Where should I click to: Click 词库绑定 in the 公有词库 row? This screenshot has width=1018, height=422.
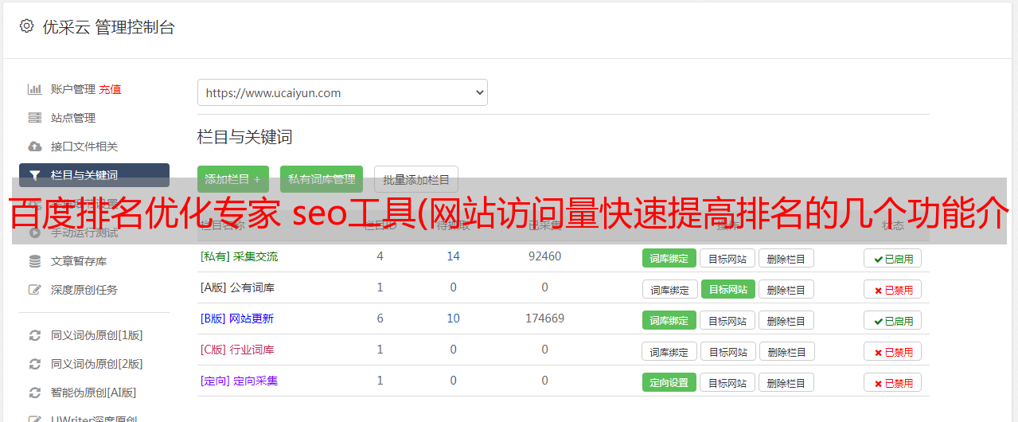(669, 289)
